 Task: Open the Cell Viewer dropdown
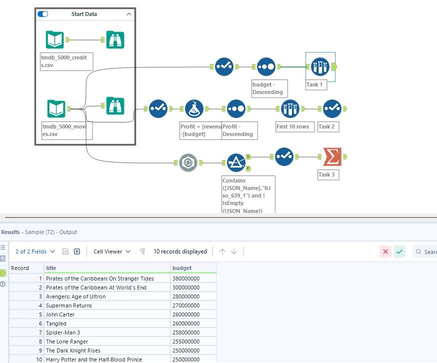click(112, 251)
